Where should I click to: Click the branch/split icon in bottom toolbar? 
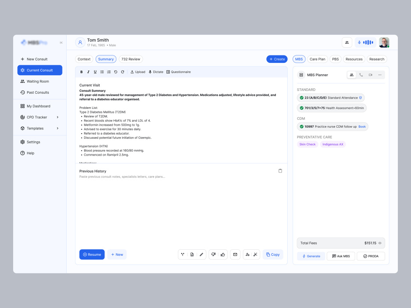tap(183, 255)
